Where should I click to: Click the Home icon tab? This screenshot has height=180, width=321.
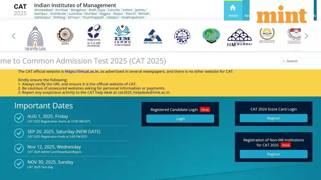pos(233,11)
